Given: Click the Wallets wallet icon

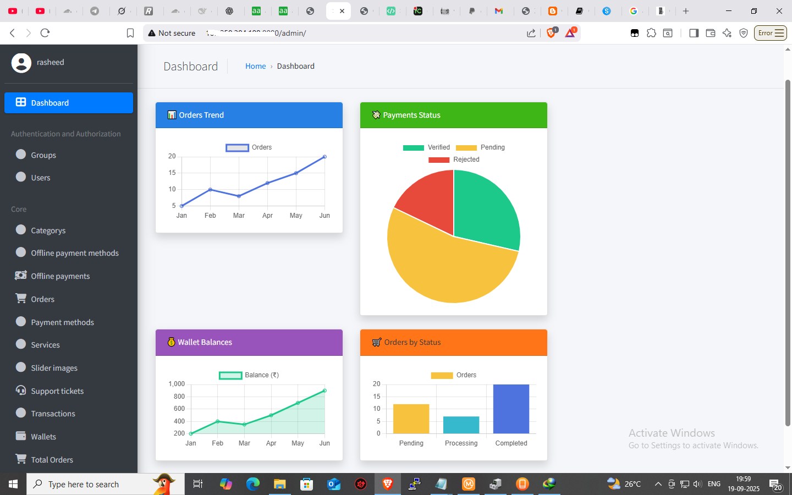Looking at the screenshot, I should [21, 436].
